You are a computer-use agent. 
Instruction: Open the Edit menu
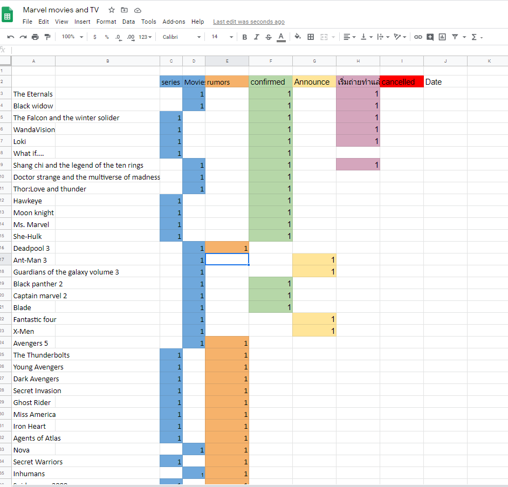44,22
